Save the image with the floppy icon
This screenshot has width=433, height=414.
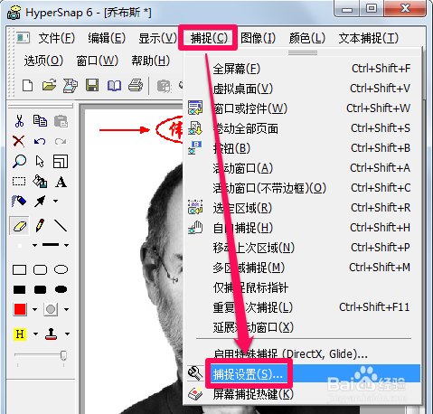(x=92, y=86)
